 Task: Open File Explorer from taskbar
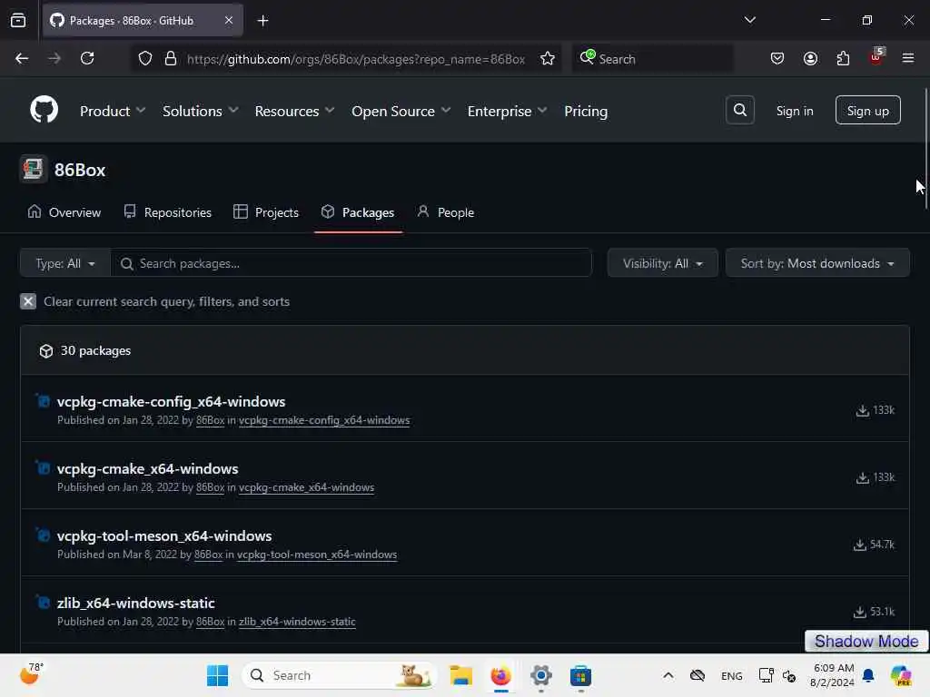(460, 675)
